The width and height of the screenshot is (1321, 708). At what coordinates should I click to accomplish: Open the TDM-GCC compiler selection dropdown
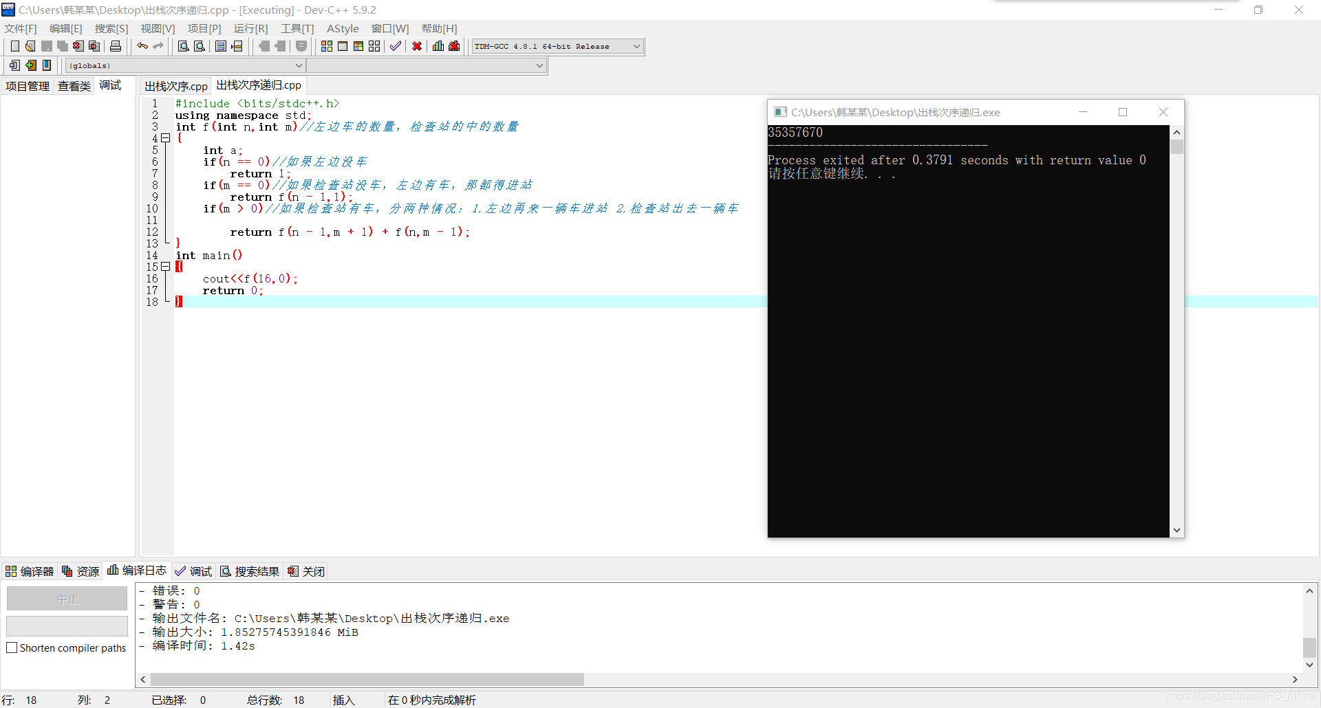click(x=557, y=46)
